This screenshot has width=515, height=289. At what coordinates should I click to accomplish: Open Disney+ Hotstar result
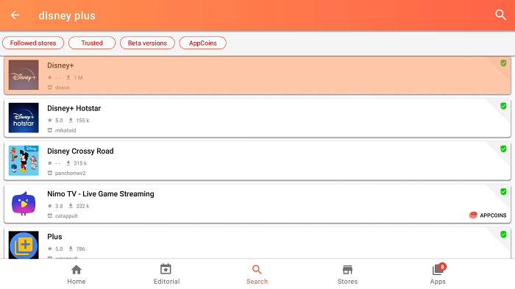coord(257,118)
